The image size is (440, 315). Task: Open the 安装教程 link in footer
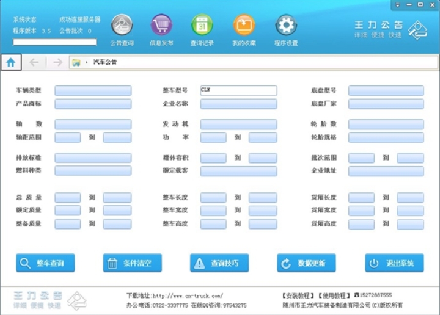[298, 295]
